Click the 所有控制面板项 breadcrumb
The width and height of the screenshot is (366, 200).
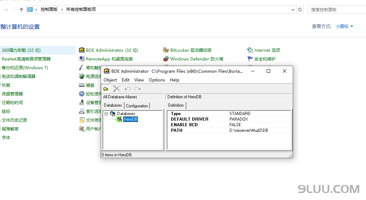[81, 9]
